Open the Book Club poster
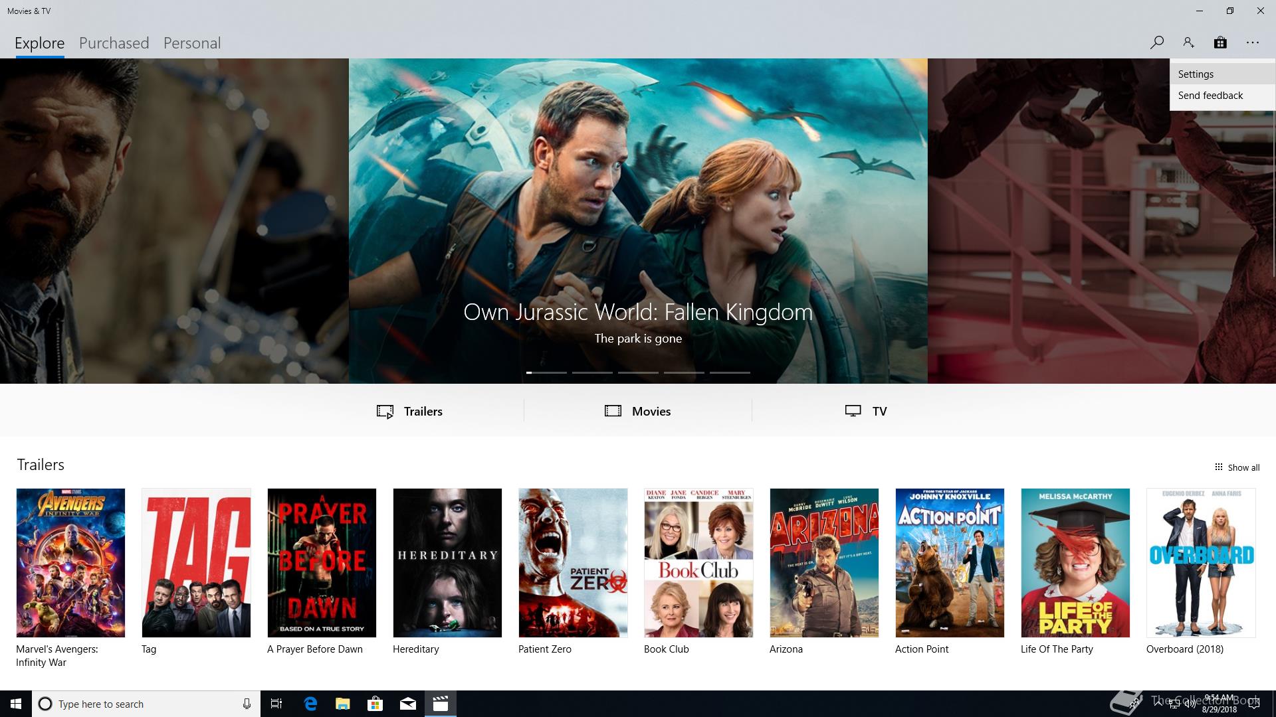1276x717 pixels. coord(698,563)
